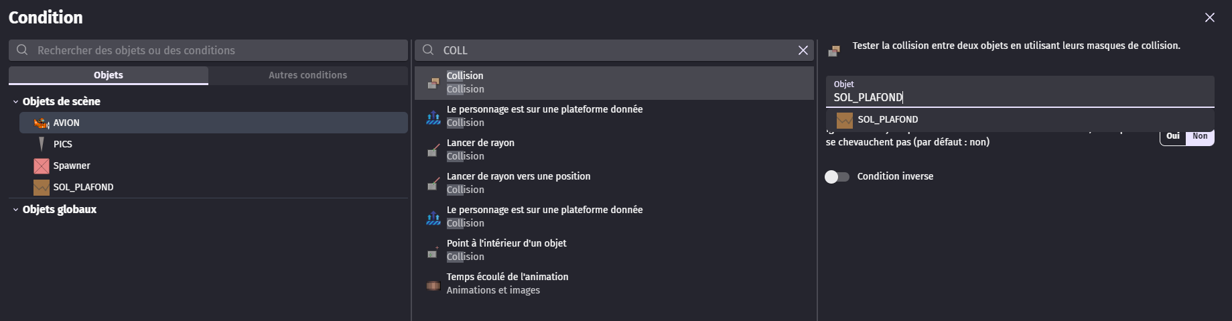Switch to the Autres conditions tab
The height and width of the screenshot is (321, 1232).
[x=307, y=75]
